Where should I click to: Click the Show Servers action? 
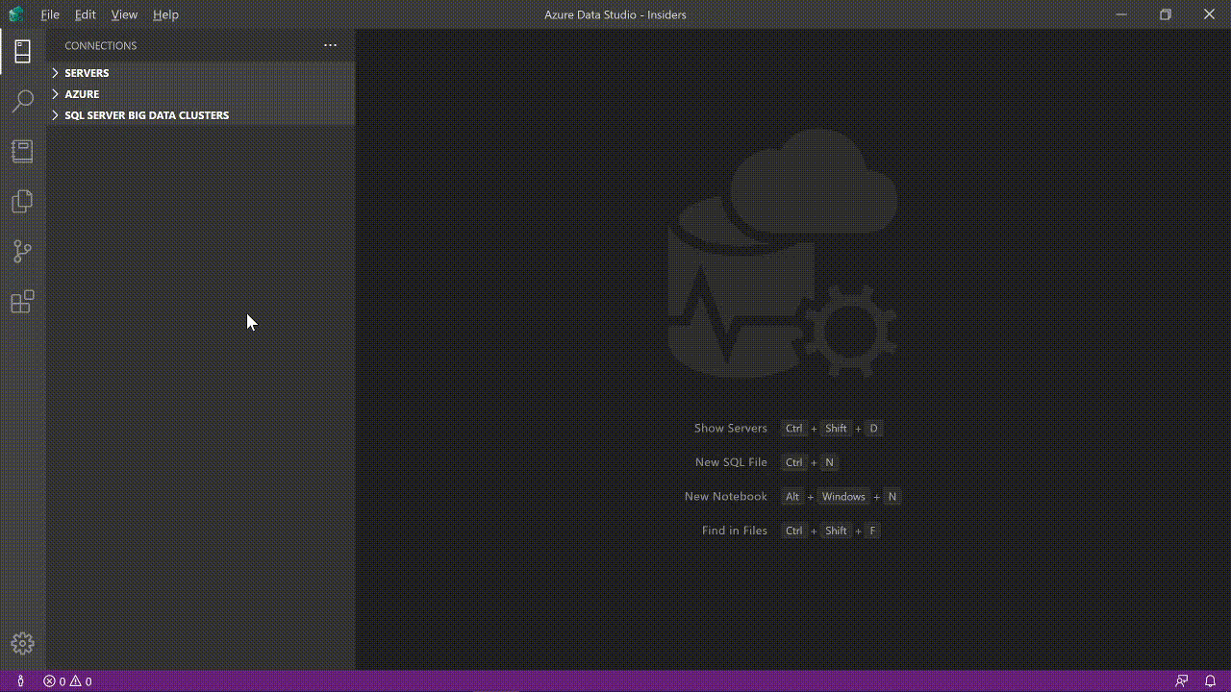[731, 428]
